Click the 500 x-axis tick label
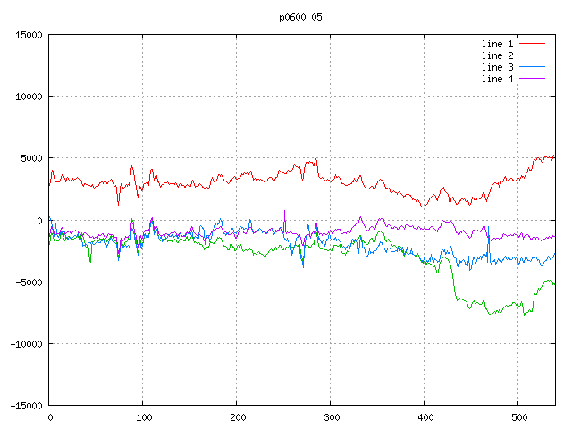 coord(518,417)
